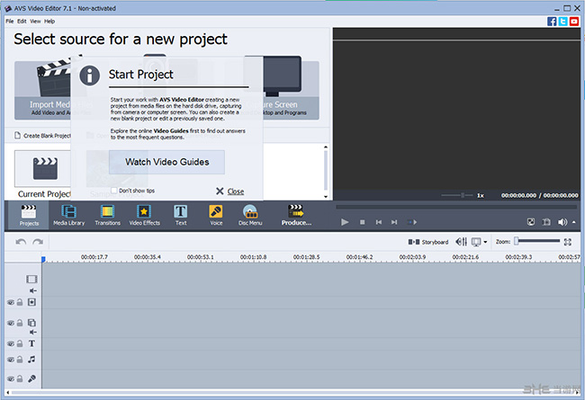Lock the text track
Screen dimensions: 585x400
[20, 343]
